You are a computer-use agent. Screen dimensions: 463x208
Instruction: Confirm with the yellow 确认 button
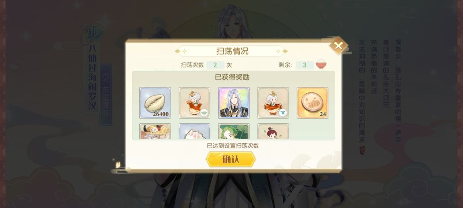coord(231,159)
